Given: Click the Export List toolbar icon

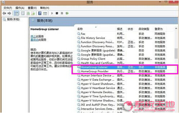Looking at the screenshot, I should [x=33, y=14].
